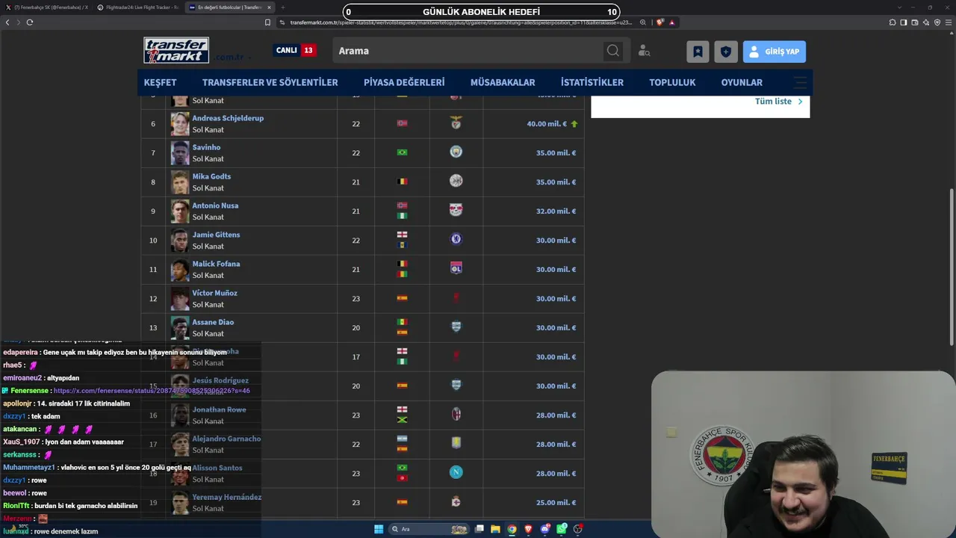Click Brazil flag in Savinho row
The height and width of the screenshot is (538, 956).
(402, 152)
